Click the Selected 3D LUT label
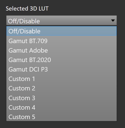The image size is (125, 128). [27, 9]
